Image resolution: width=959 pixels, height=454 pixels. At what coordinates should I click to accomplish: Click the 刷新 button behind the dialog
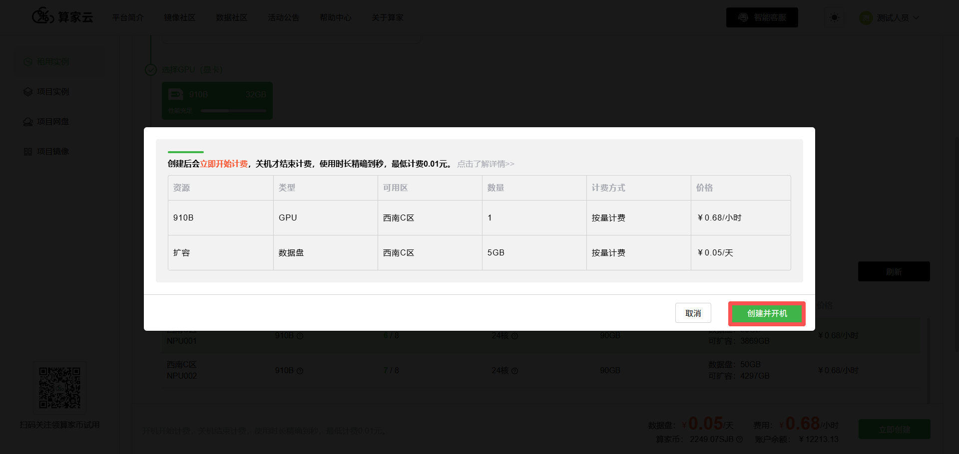[894, 271]
